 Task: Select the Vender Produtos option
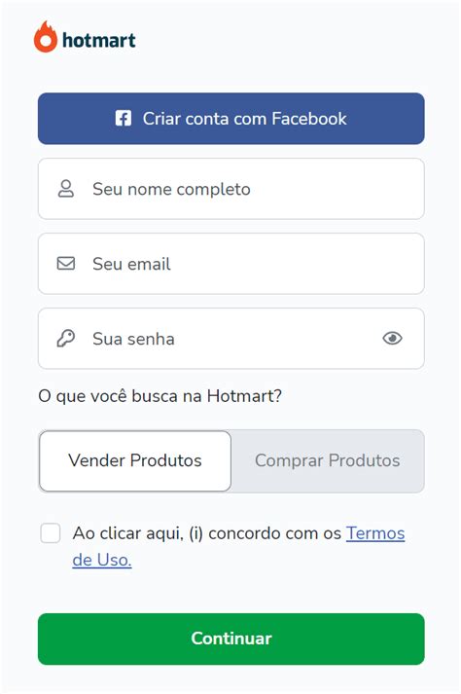click(x=135, y=460)
